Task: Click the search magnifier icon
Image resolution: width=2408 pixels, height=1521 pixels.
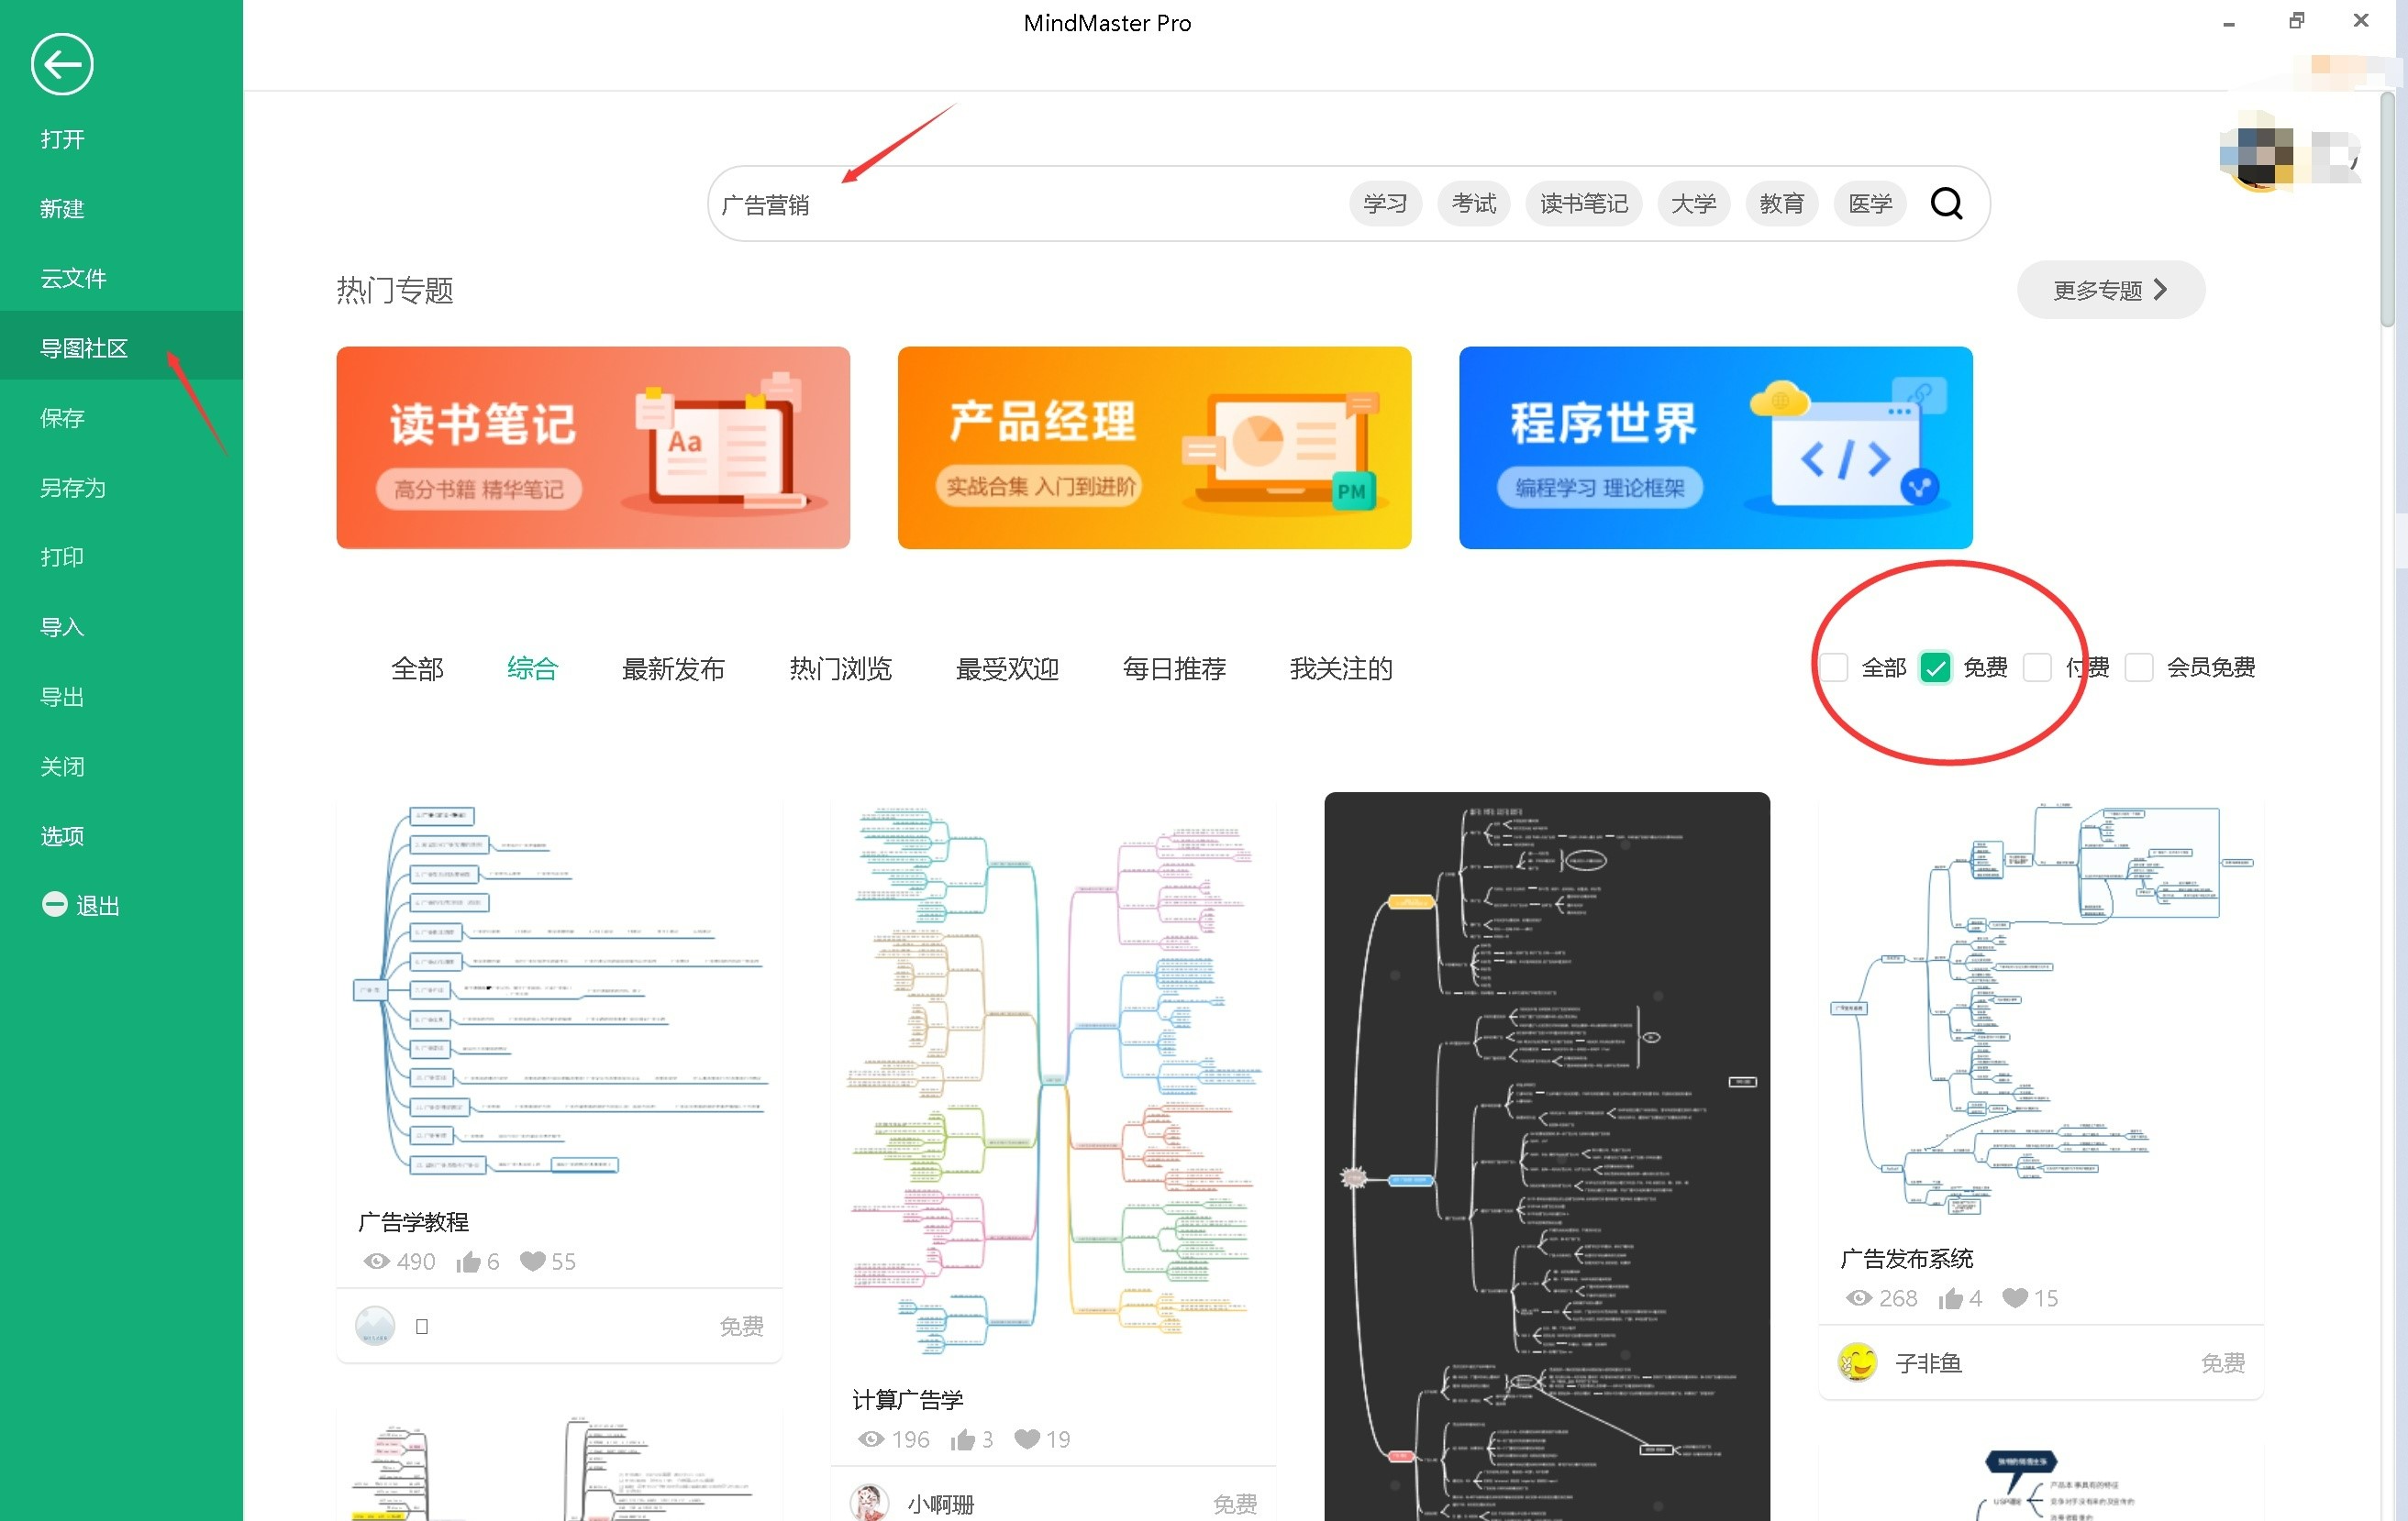Action: 1945,204
